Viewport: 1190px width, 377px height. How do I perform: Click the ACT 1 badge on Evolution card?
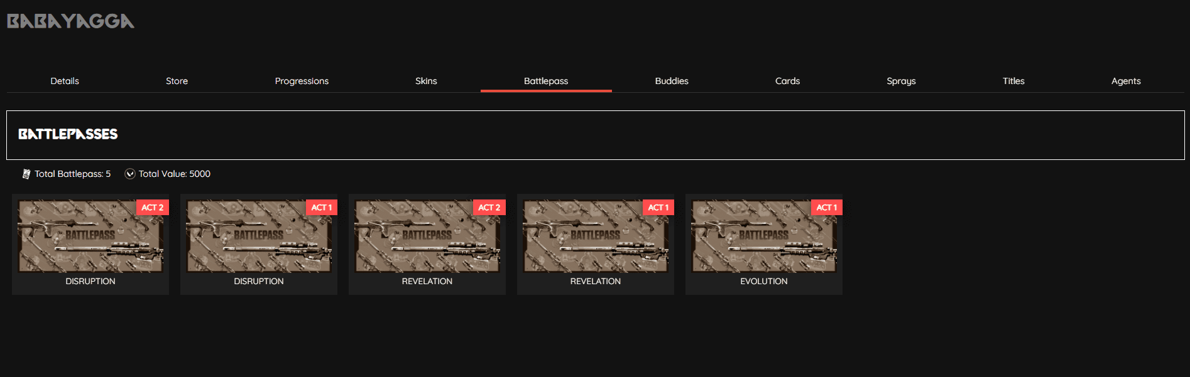(x=826, y=208)
